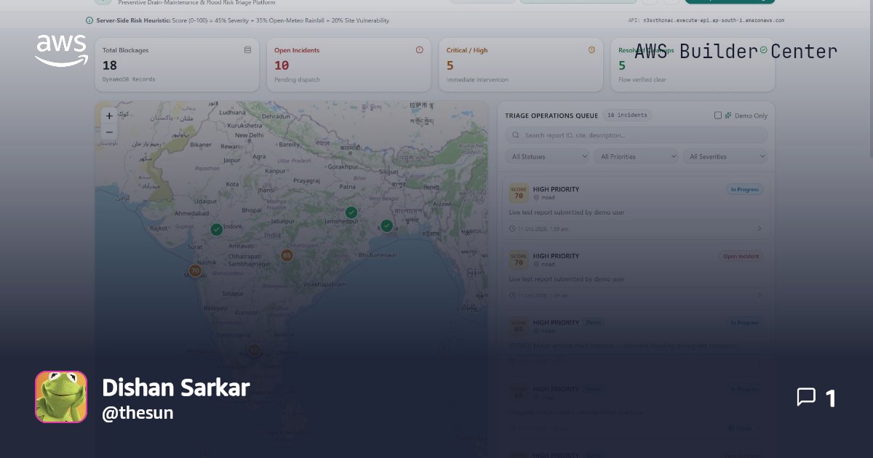This screenshot has width=873, height=458.
Task: Click the score 70 badge on In Progress card
Action: pyautogui.click(x=519, y=193)
